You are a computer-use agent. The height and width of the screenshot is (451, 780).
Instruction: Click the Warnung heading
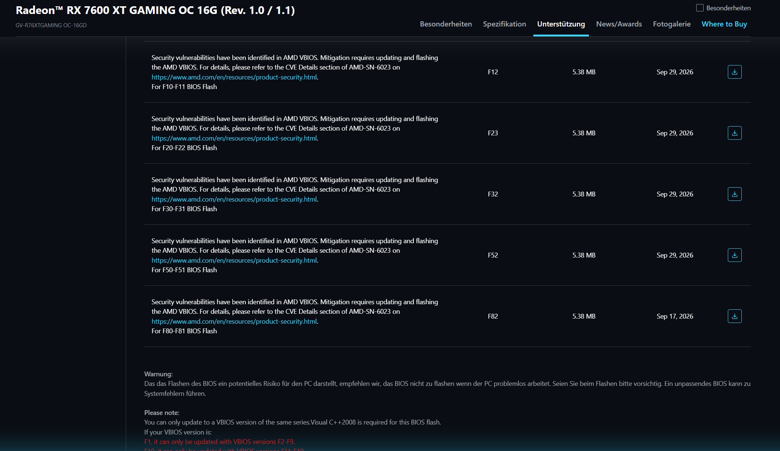click(x=158, y=374)
